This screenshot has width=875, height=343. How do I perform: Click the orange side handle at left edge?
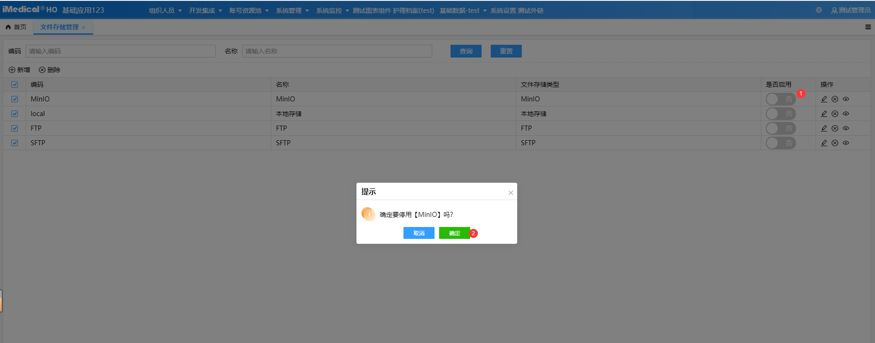[x=1, y=301]
